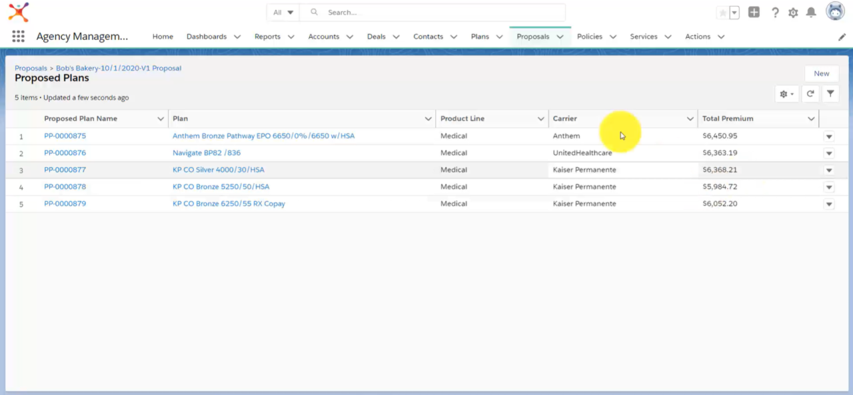The height and width of the screenshot is (395, 853).
Task: Open the list view controls gear
Action: 785,94
